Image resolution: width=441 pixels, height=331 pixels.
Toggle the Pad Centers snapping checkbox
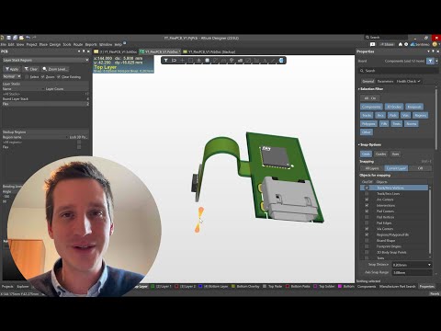[367, 211]
